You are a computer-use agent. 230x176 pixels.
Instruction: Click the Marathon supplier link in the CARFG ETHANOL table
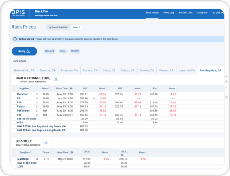pyautogui.click(x=23, y=94)
